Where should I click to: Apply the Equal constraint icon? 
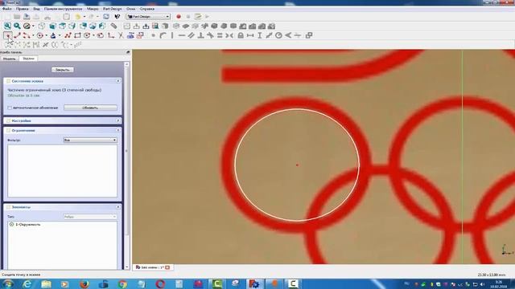click(220, 35)
